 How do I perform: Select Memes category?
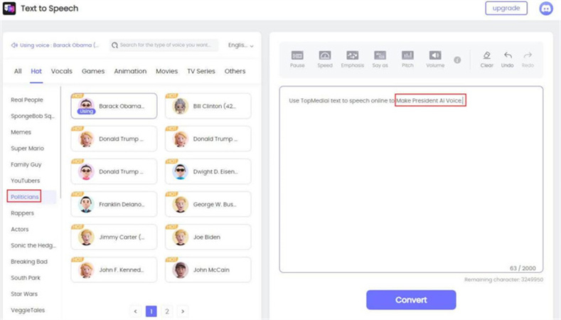[21, 132]
